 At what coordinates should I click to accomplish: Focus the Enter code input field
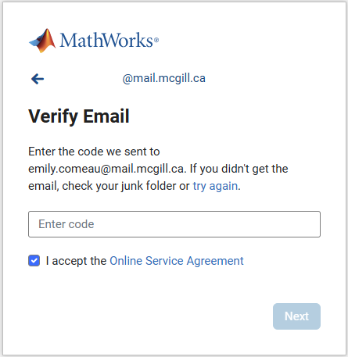pyautogui.click(x=174, y=224)
